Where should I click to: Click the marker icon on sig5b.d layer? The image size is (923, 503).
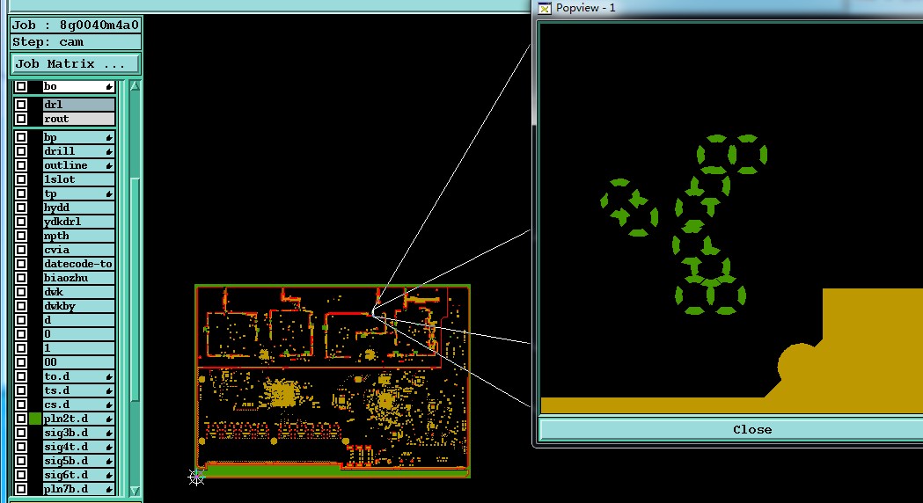pyautogui.click(x=109, y=462)
